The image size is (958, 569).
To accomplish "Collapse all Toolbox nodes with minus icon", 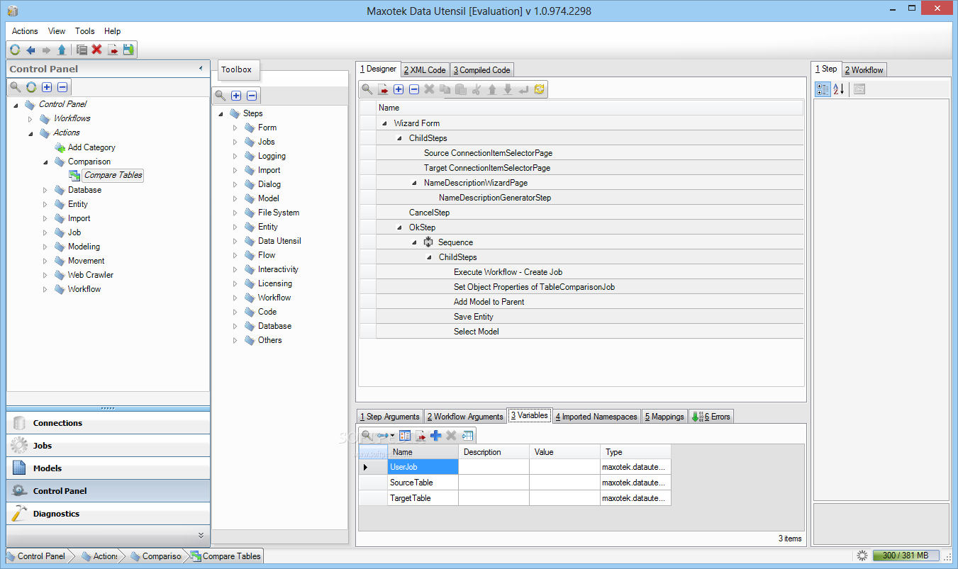I will [x=252, y=96].
